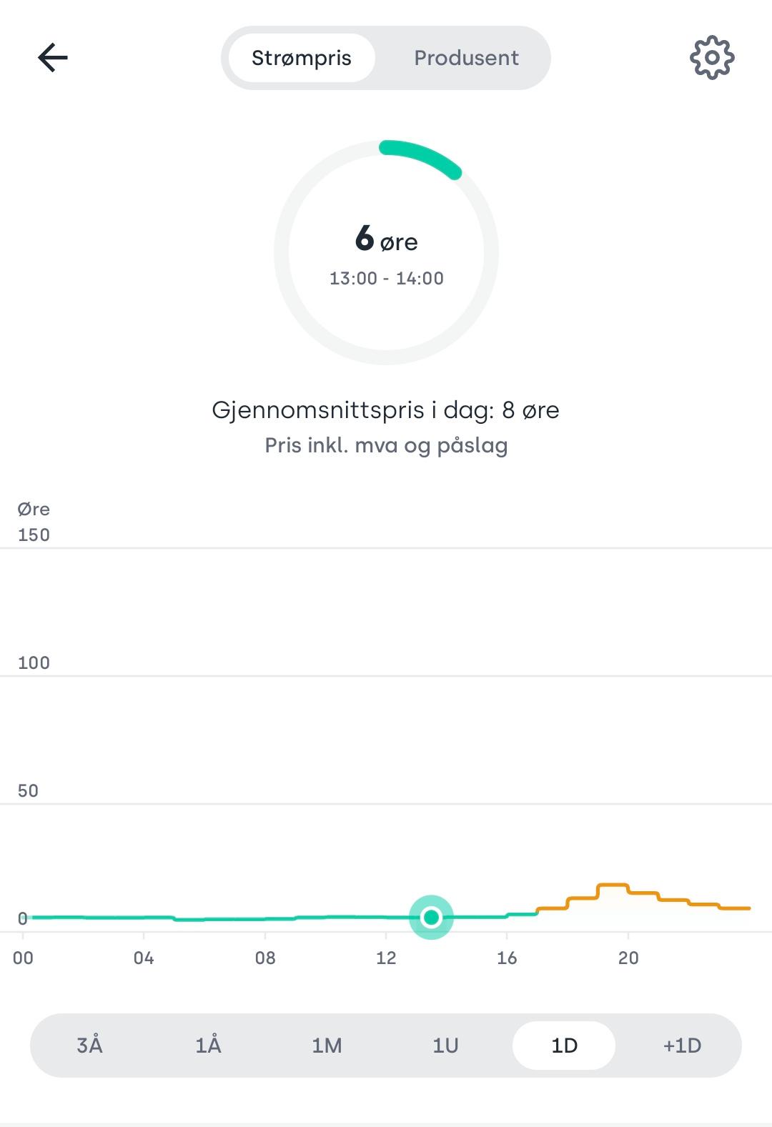Select the 1U weekly range
This screenshot has width=772, height=1127.
(445, 1046)
